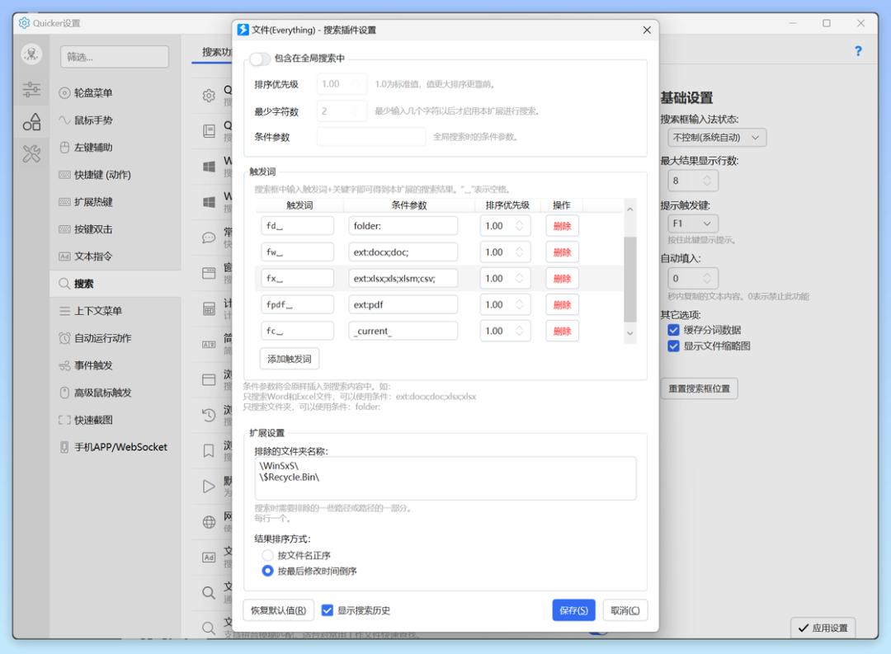Screen dimensions: 891x654
Task: Click the blue help question mark
Action: pos(858,51)
